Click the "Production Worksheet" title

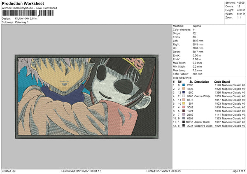23,3
